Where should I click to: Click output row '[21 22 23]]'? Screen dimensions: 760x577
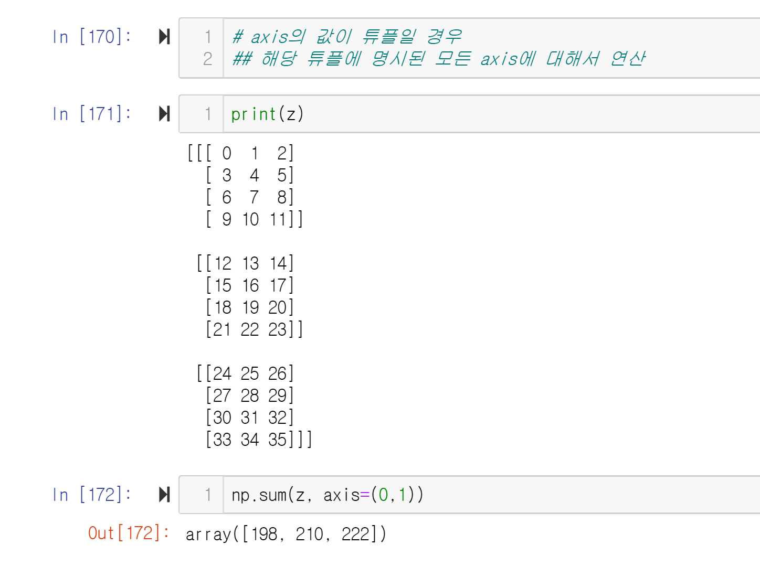point(254,329)
